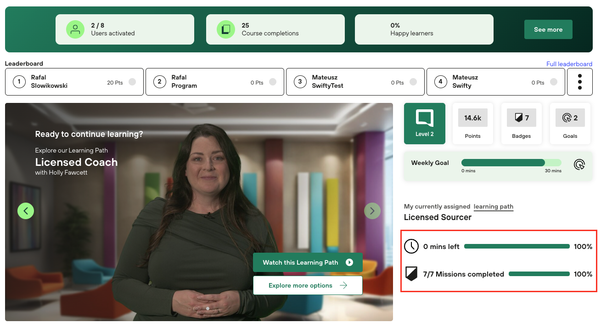Select Rafal Slowikowski leaderboard entry
The height and width of the screenshot is (334, 601).
74,82
